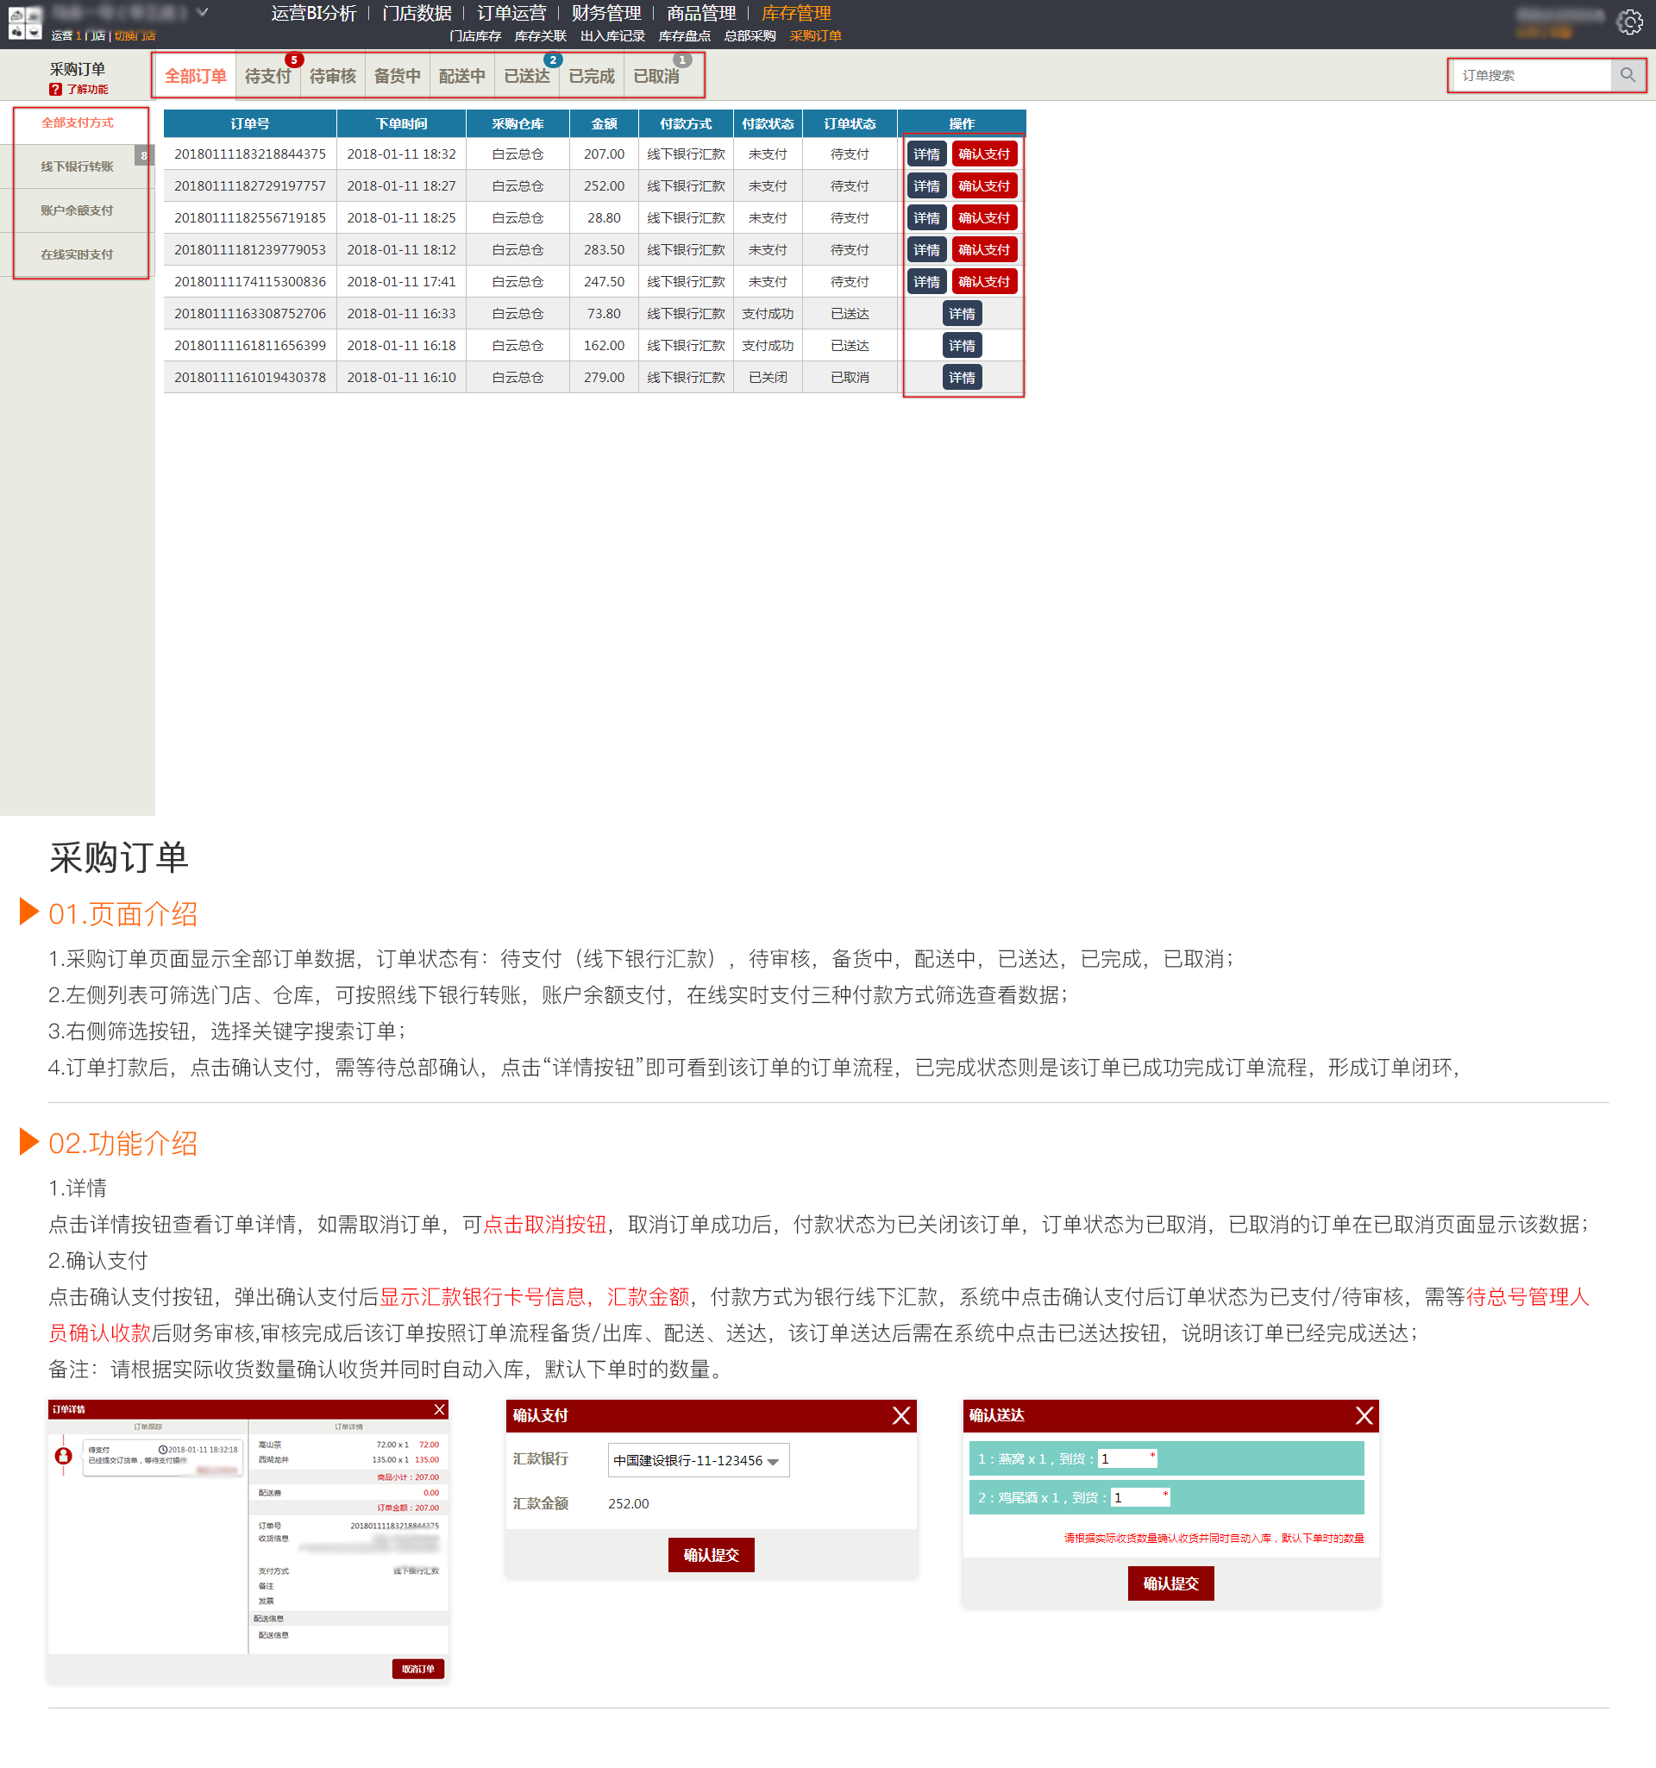Select 待支付 tab
The width and height of the screenshot is (1656, 1768).
pos(267,76)
